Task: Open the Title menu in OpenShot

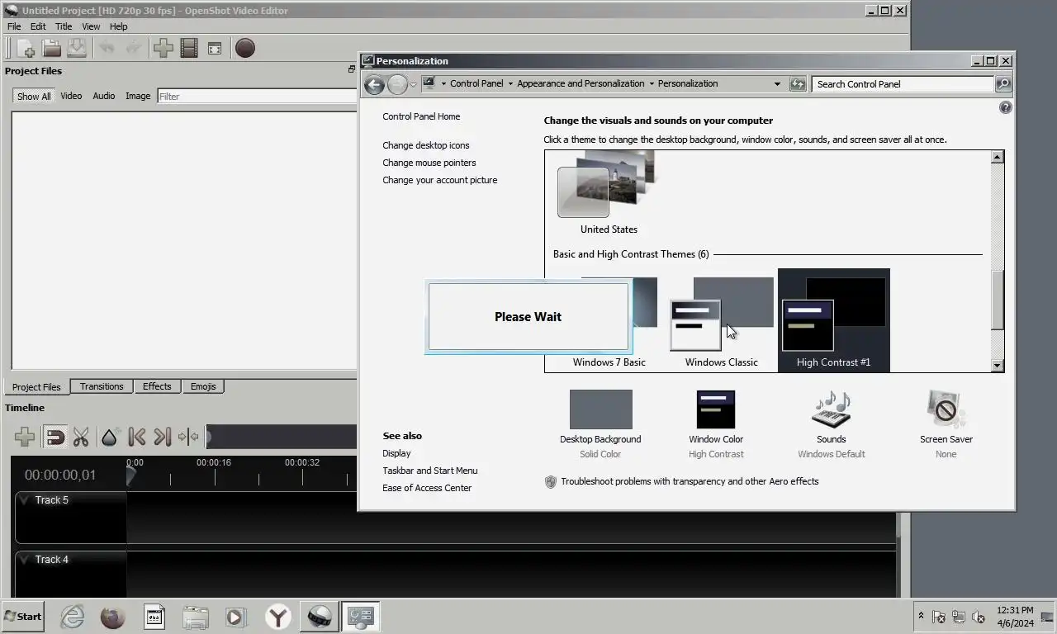Action: pyautogui.click(x=64, y=26)
